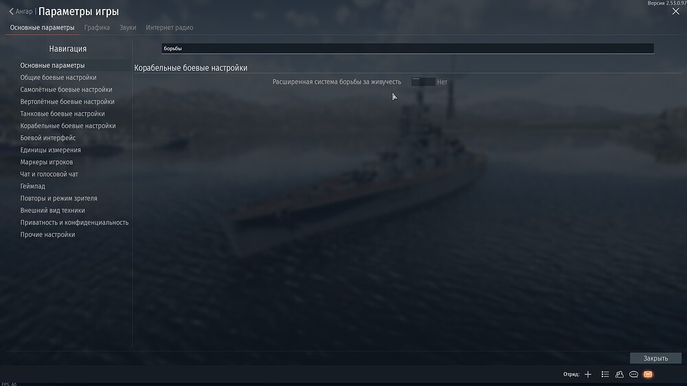Open the chat bubble icon
Image resolution: width=687 pixels, height=386 pixels.
pyautogui.click(x=633, y=374)
